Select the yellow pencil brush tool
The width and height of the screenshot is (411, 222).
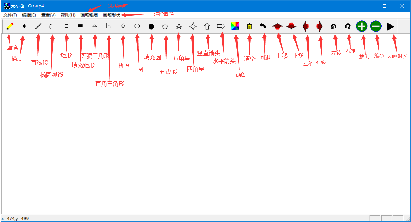[x=10, y=26]
